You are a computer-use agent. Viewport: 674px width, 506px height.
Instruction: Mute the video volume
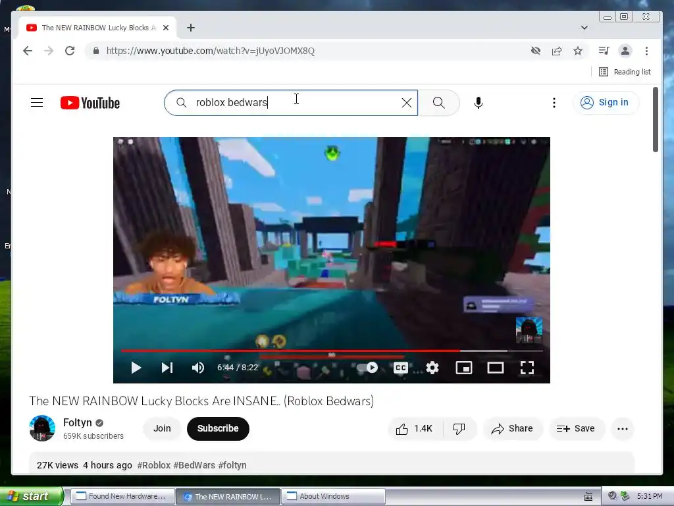tap(197, 368)
